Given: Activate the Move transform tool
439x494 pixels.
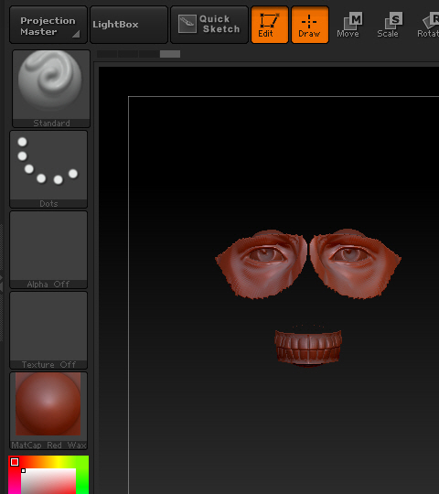Looking at the screenshot, I should [x=350, y=25].
